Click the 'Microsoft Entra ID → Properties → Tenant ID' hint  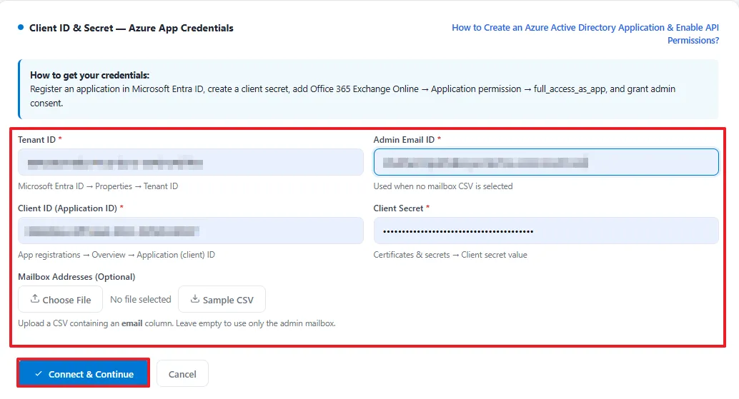98,186
